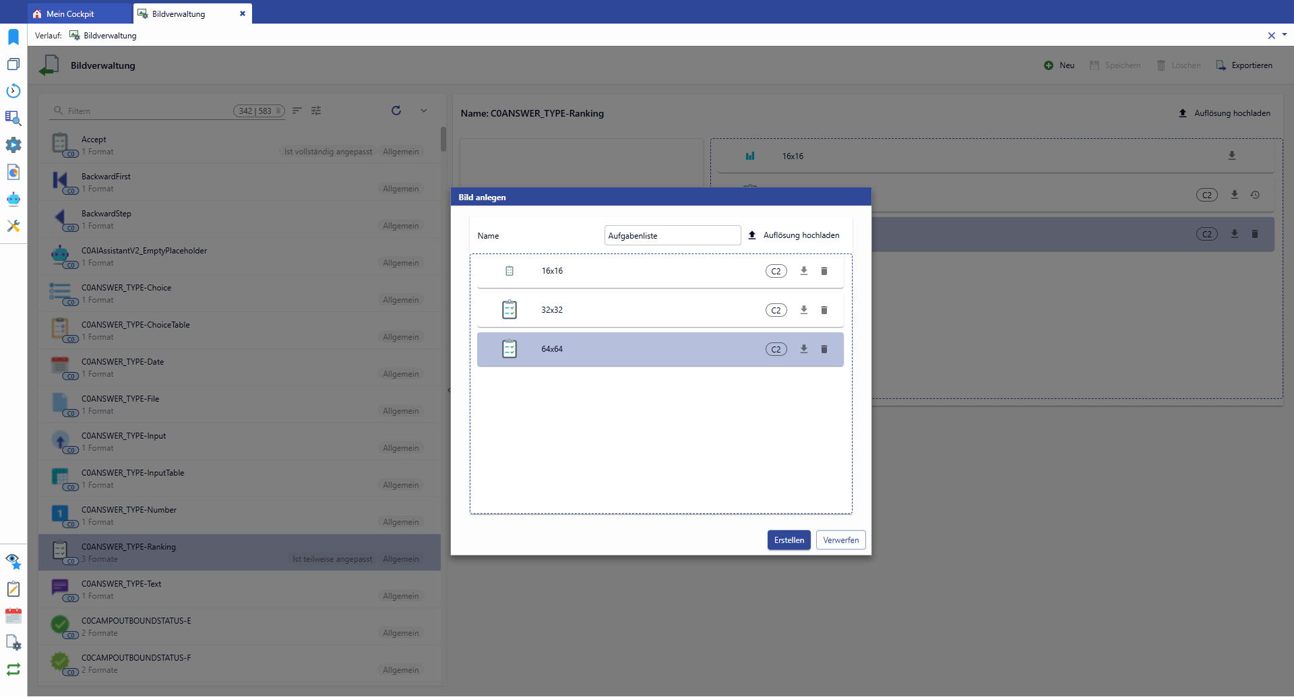Download the 64x64 resolution in dialog
The height and width of the screenshot is (697, 1294).
803,349
